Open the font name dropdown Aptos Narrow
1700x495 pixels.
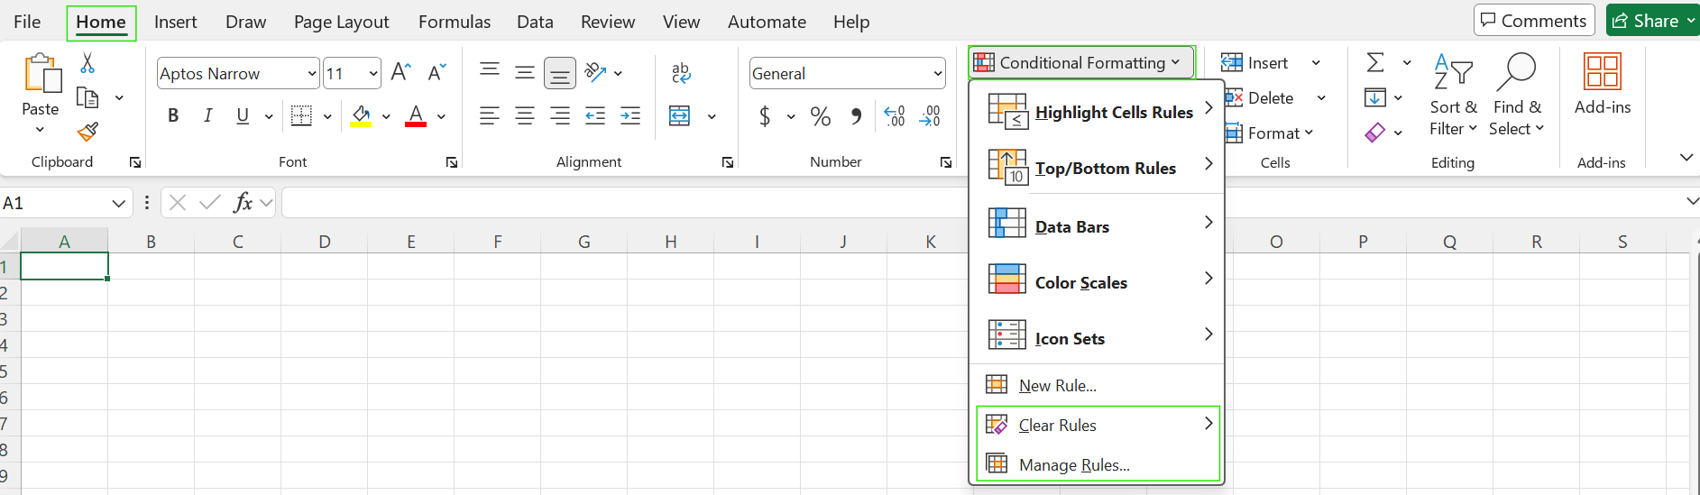coord(312,74)
